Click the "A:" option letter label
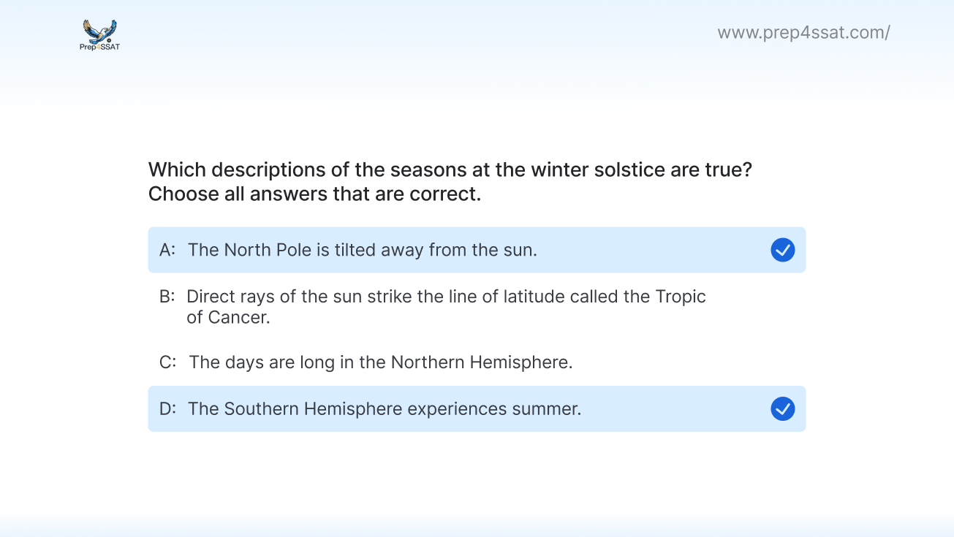This screenshot has height=537, width=954. [167, 250]
